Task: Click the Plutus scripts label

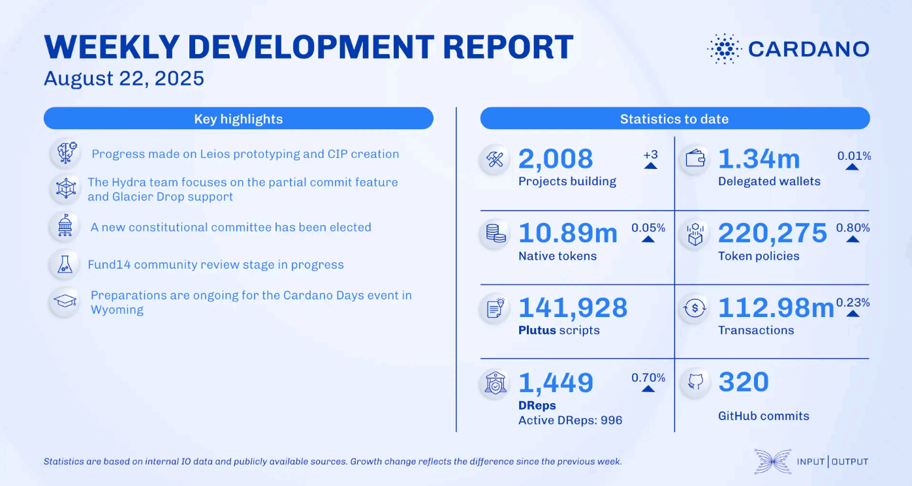Action: pos(559,330)
